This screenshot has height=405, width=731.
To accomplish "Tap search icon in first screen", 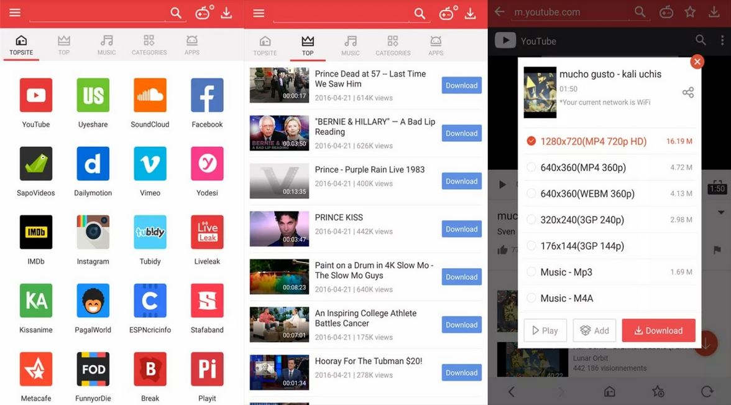I will [x=176, y=13].
